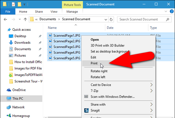Click the search magnifier icon
Viewport: 175px width, 118px height.
[x=167, y=20]
